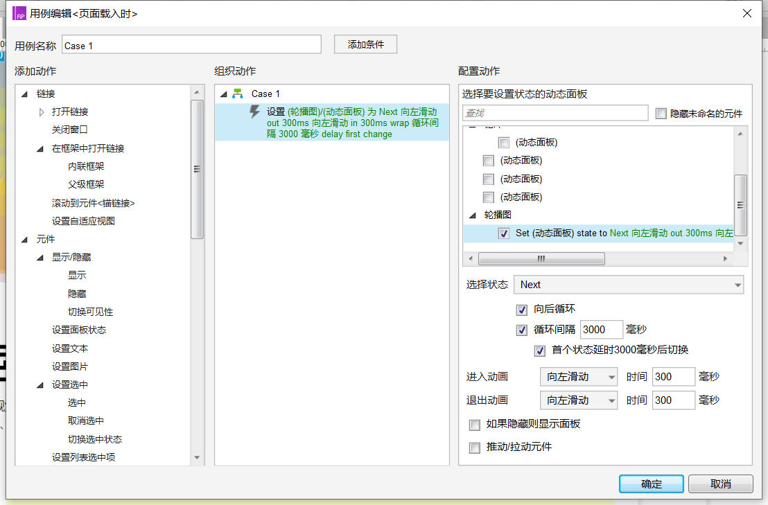This screenshot has width=768, height=505.
Task: Collapse the 链接 tree group
Action: [24, 94]
